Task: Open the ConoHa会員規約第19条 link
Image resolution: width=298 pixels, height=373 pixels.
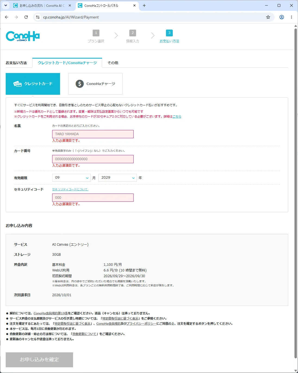Action: pyautogui.click(x=51, y=313)
